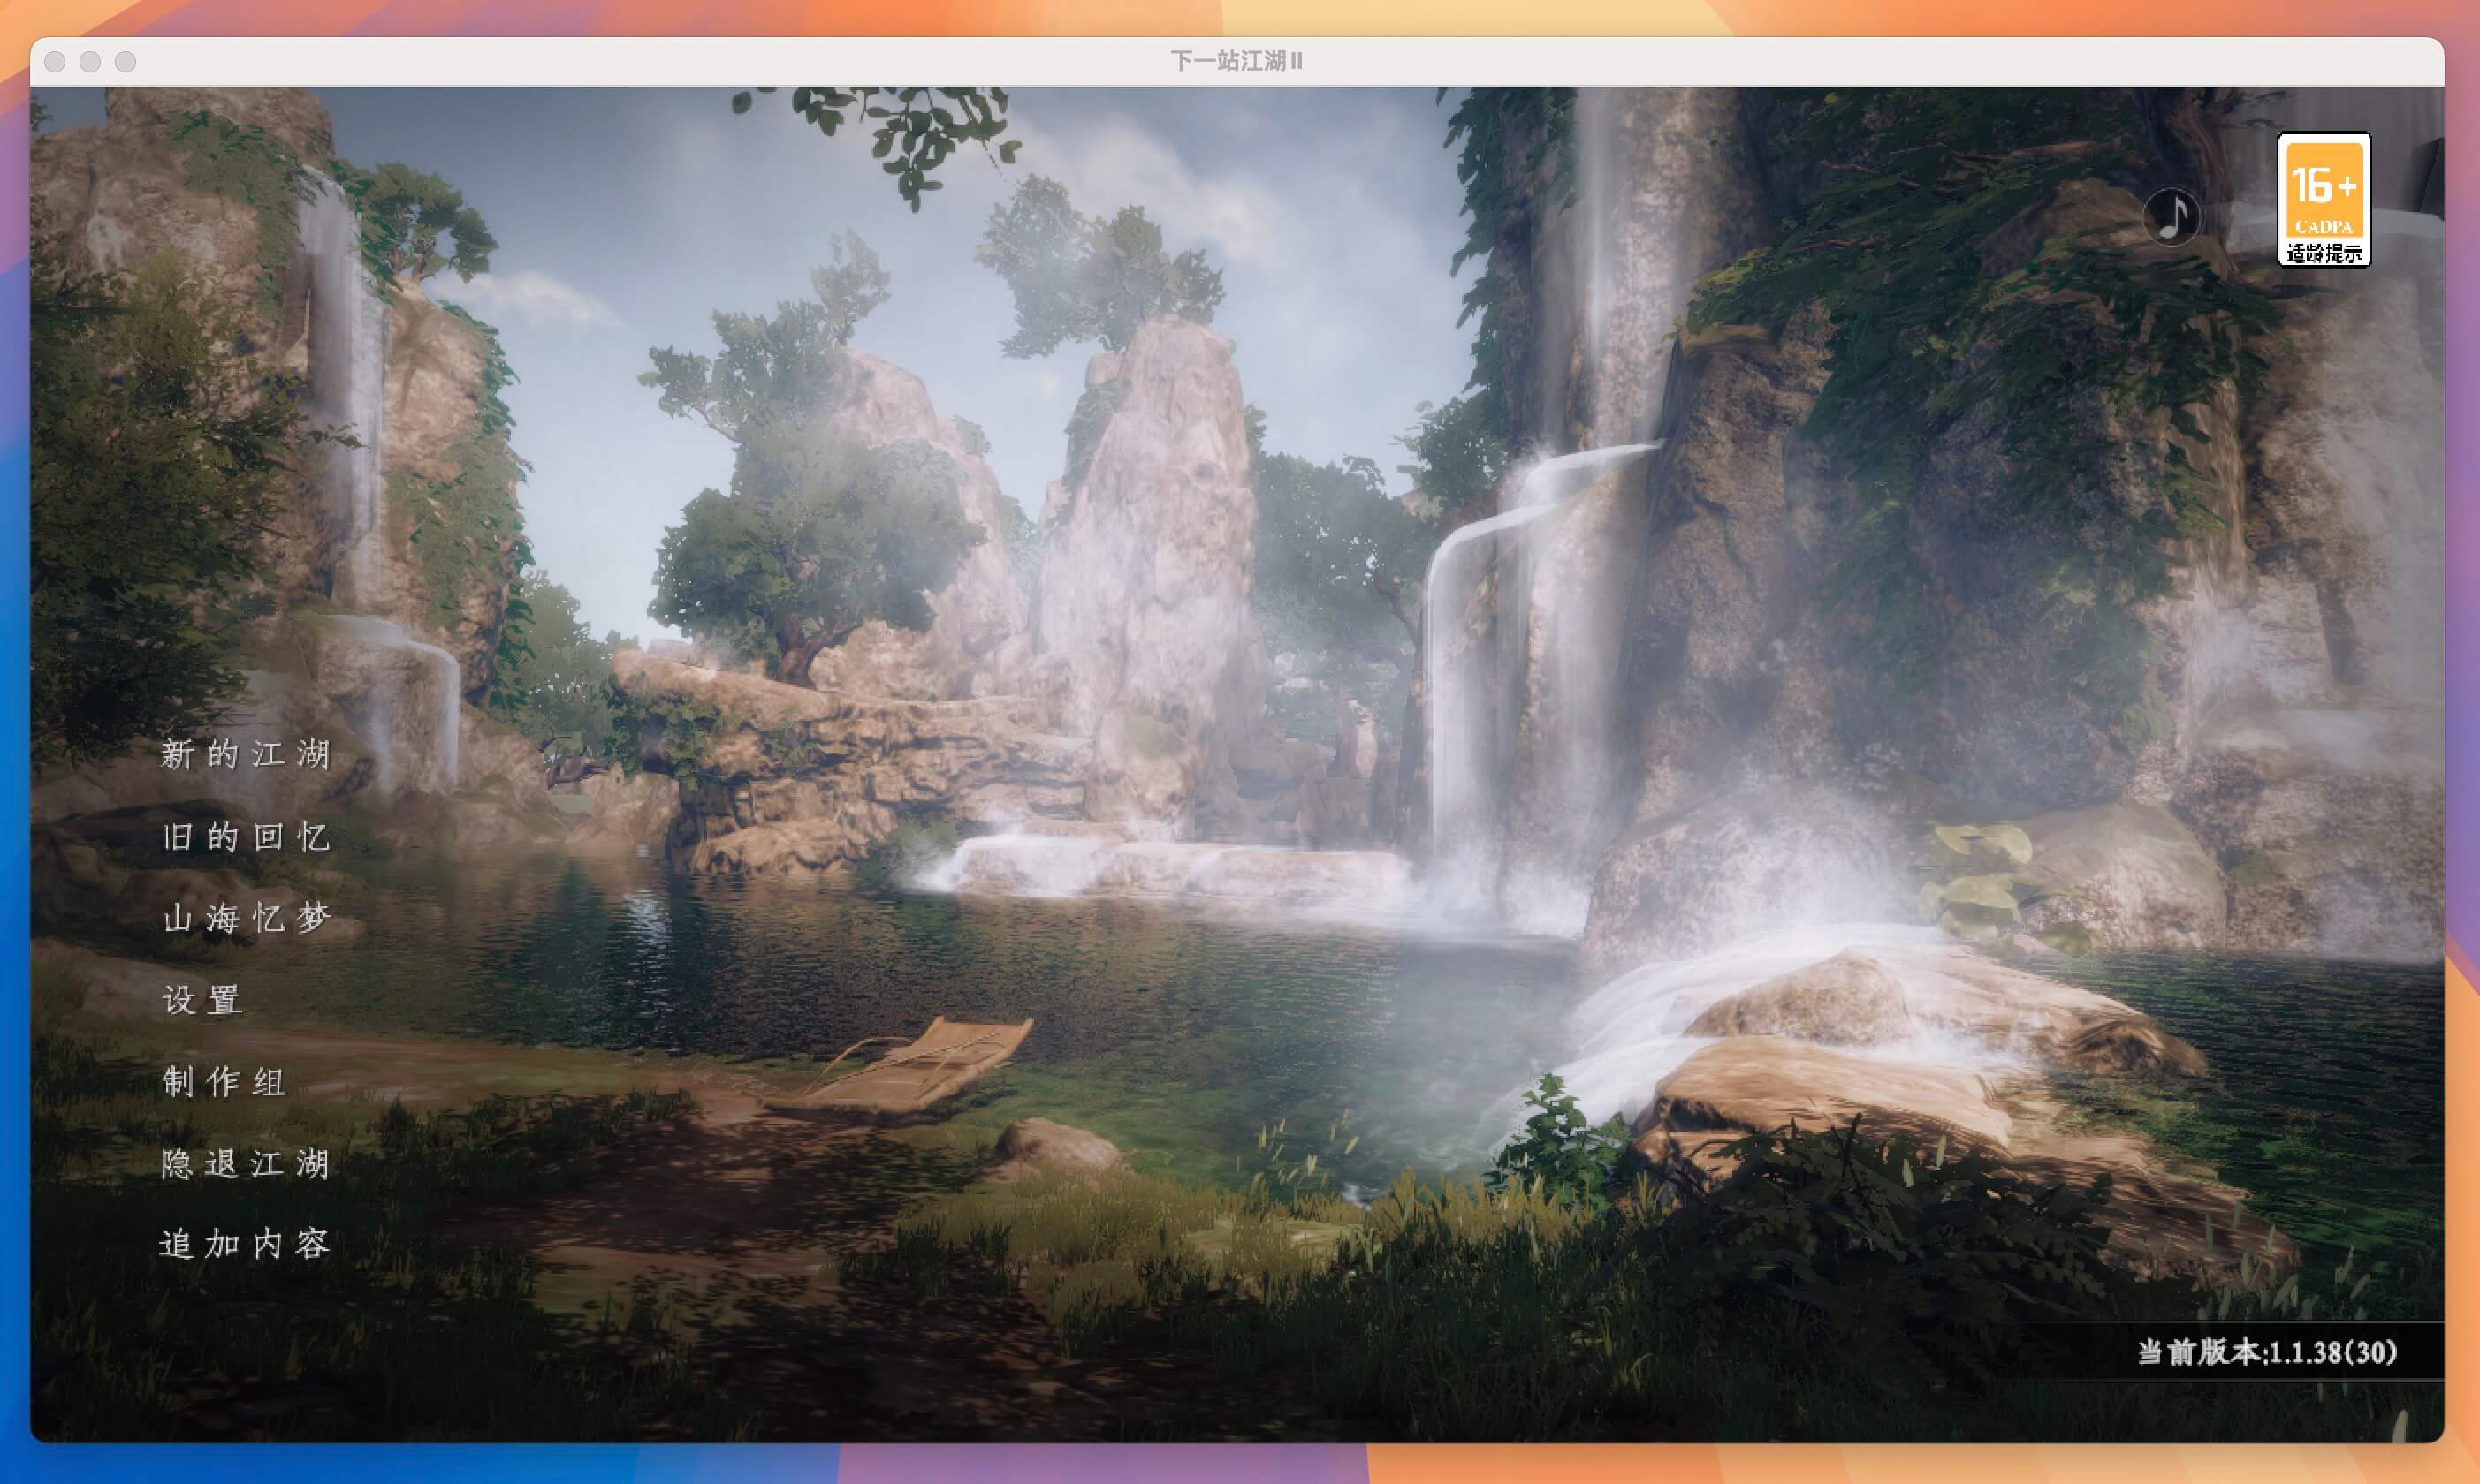This screenshot has width=2480, height=1484.
Task: Open the 16+ CADPA age rating notice
Action: (x=2323, y=200)
